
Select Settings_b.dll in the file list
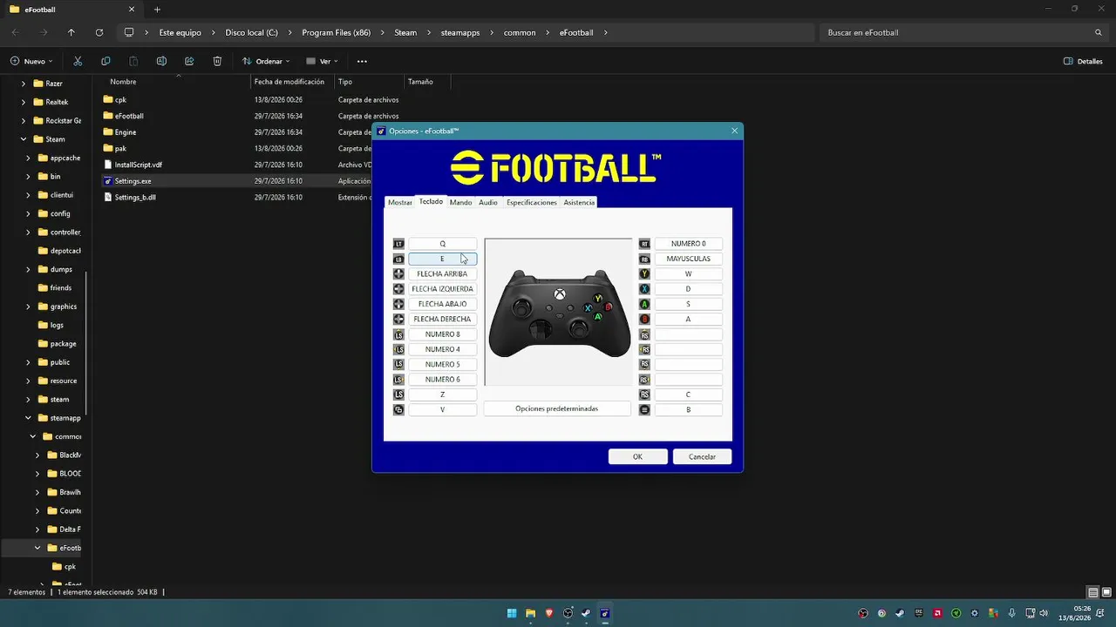(x=135, y=198)
